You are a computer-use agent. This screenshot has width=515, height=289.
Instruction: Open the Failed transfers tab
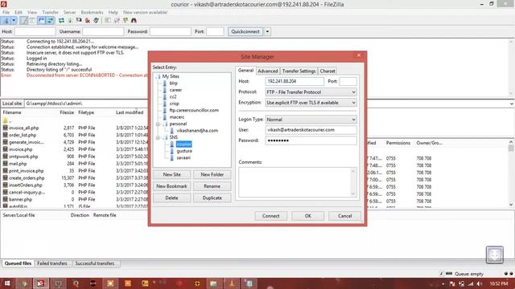tap(52, 263)
